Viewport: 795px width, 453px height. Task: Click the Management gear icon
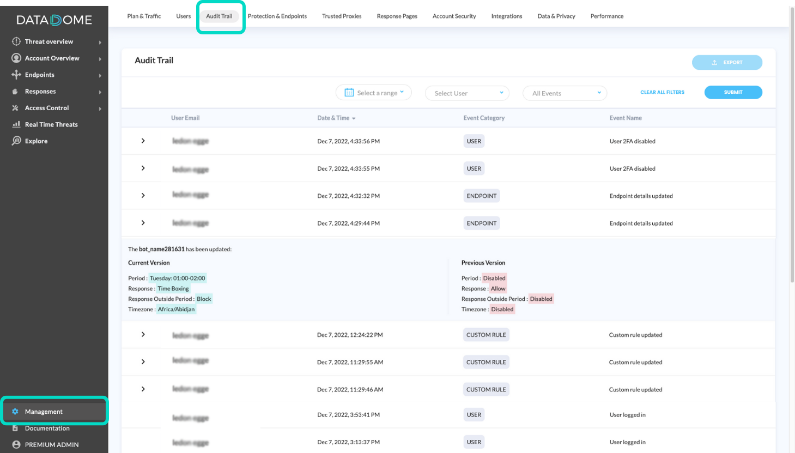coord(16,412)
